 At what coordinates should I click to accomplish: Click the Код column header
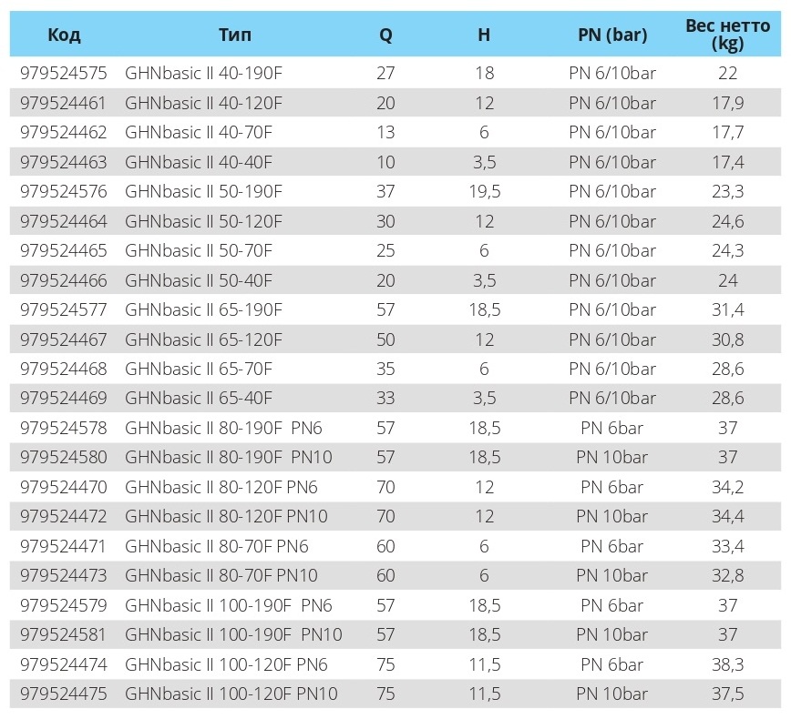pos(64,35)
